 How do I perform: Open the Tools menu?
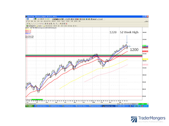38,21
